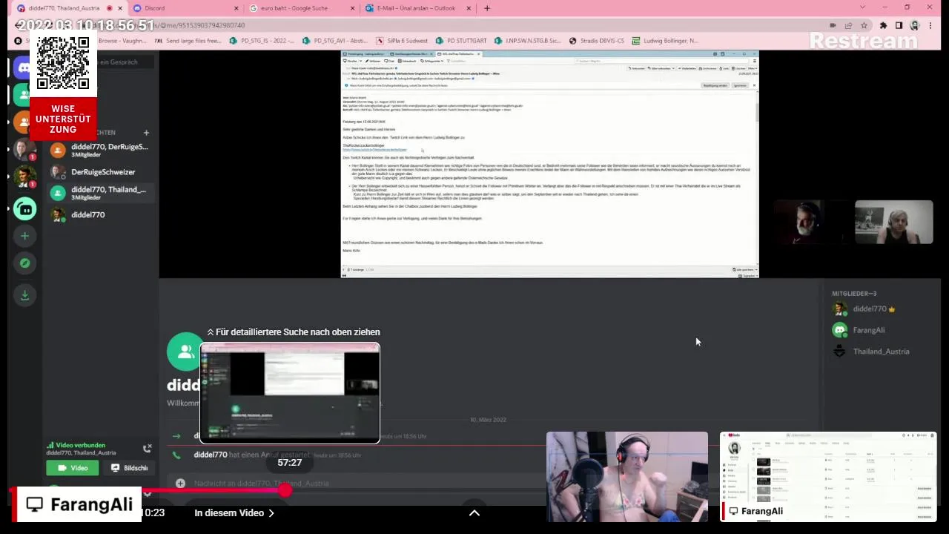Select the diddel770, Thailand_... group chat

pyautogui.click(x=99, y=193)
